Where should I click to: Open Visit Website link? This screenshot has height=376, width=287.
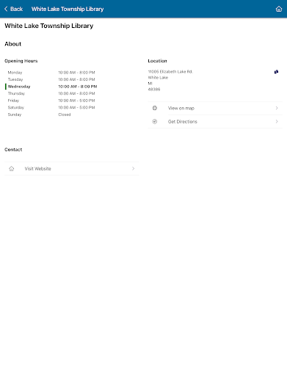click(72, 168)
